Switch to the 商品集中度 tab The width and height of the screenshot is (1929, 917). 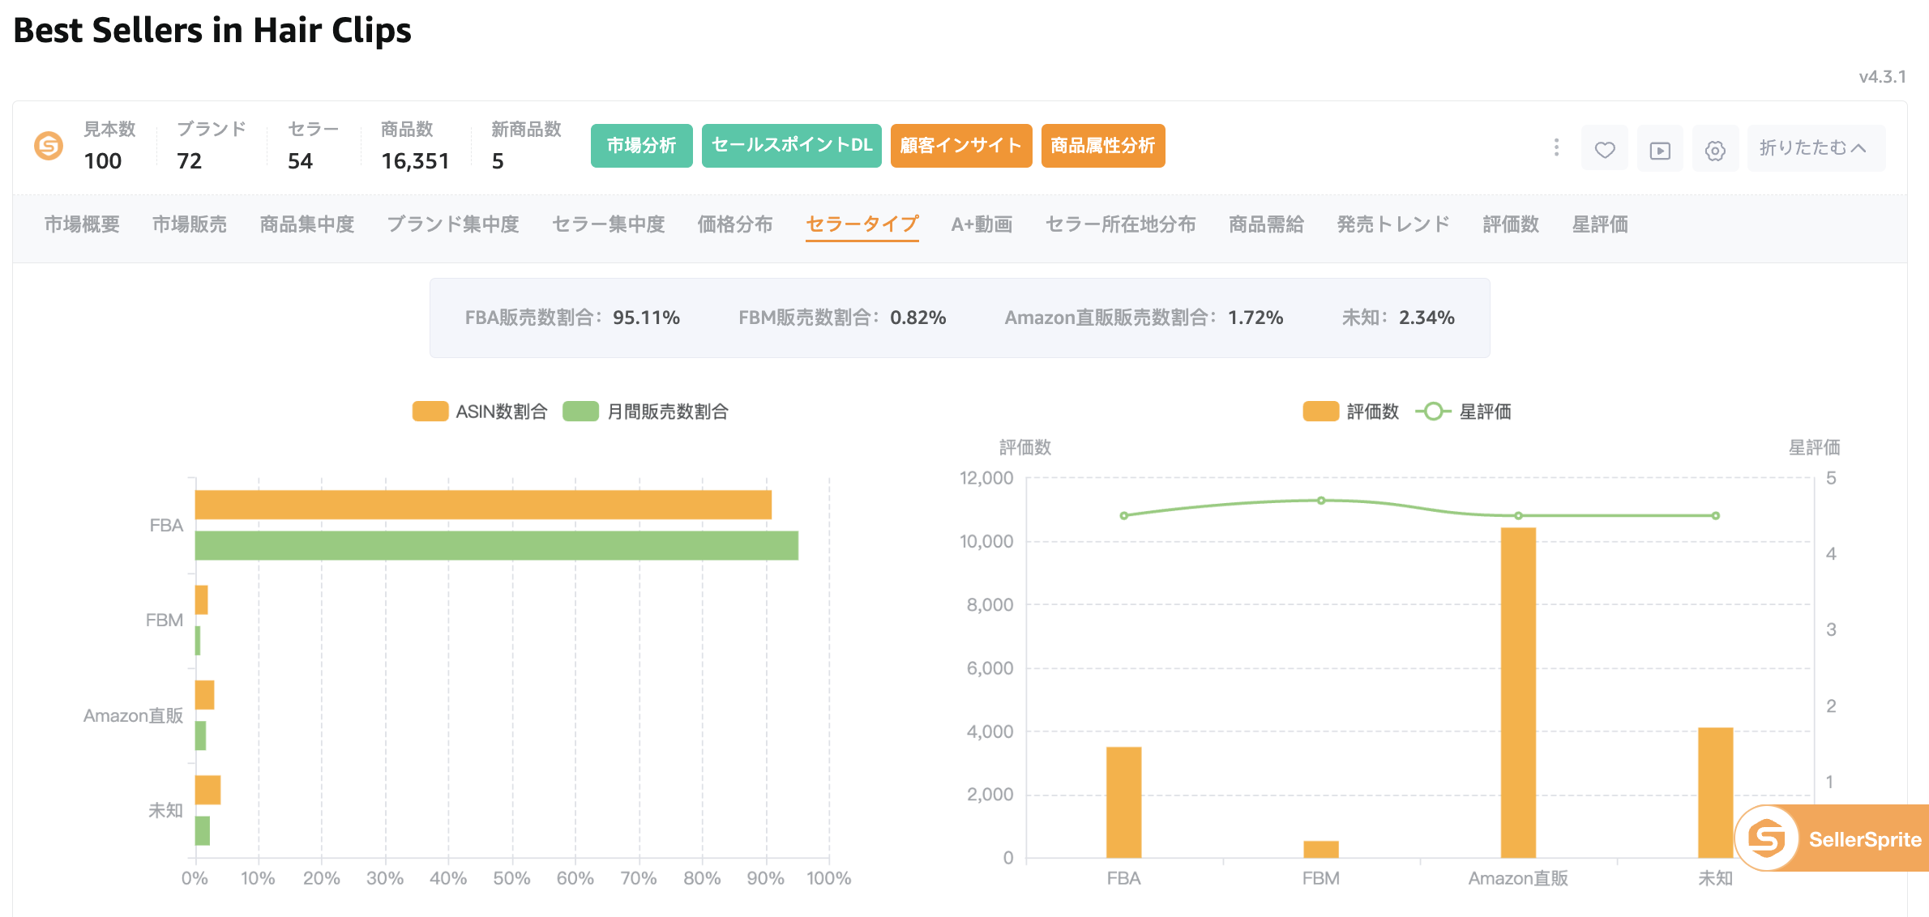pos(307,224)
